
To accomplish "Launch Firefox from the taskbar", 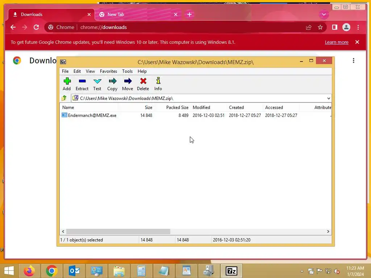I will pos(29,271).
